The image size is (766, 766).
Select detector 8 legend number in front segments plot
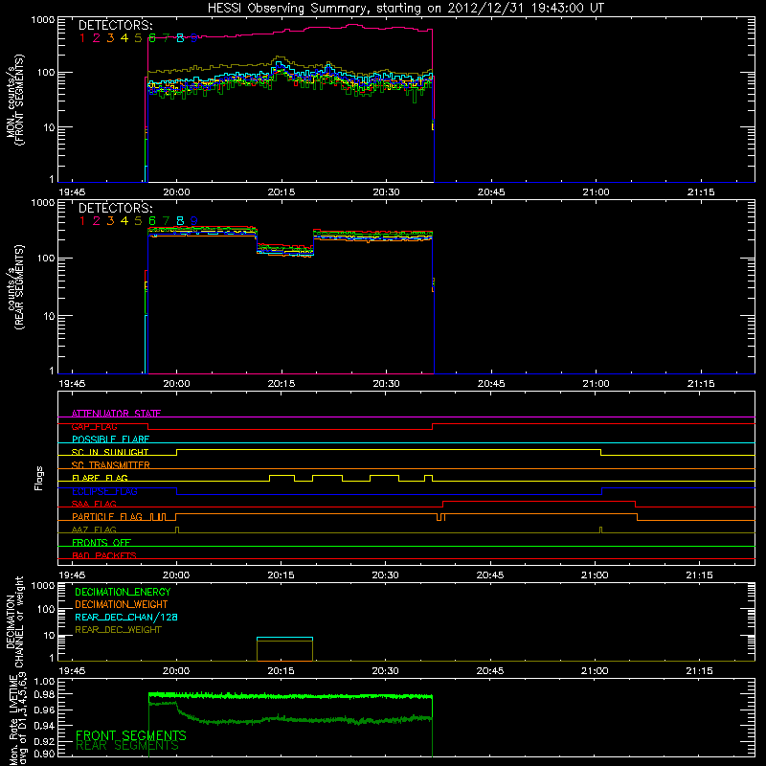coord(180,38)
